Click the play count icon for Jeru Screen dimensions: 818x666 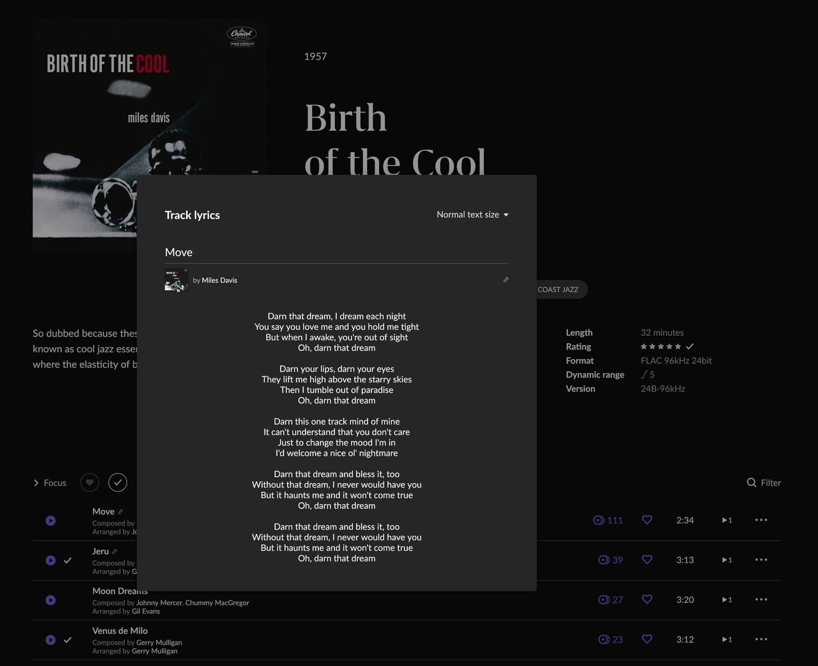(727, 559)
